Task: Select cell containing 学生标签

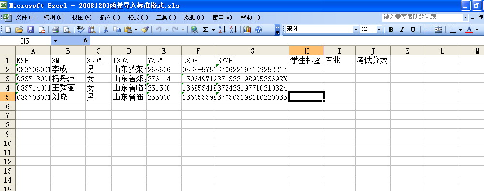Action: 306,60
